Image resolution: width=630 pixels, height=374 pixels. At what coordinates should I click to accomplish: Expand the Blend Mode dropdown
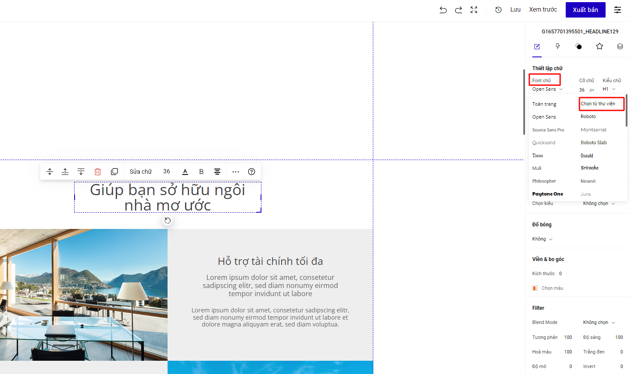click(599, 322)
